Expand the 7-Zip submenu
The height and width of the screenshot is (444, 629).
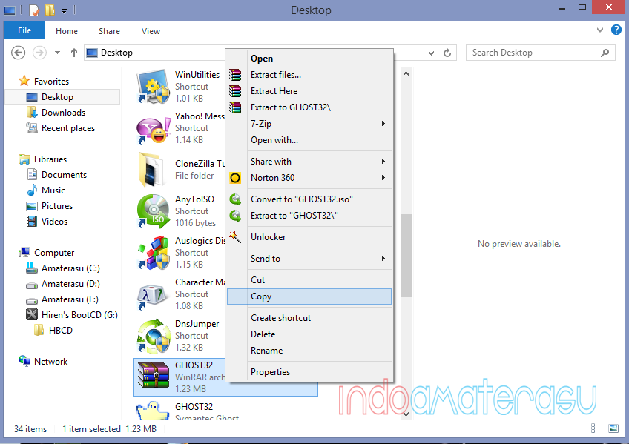pyautogui.click(x=383, y=124)
